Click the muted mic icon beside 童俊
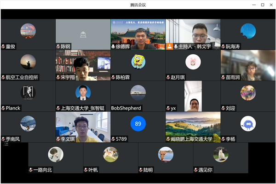Screen dimensions: 276x184 tap(3, 46)
